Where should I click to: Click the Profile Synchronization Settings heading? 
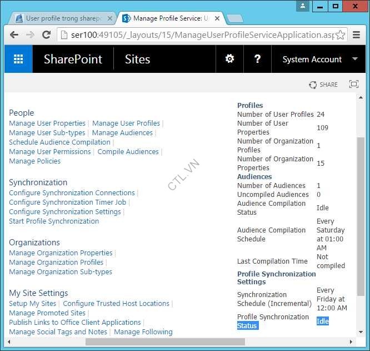[x=276, y=278]
